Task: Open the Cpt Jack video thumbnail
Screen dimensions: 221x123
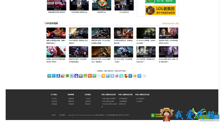Action: click(101, 33)
